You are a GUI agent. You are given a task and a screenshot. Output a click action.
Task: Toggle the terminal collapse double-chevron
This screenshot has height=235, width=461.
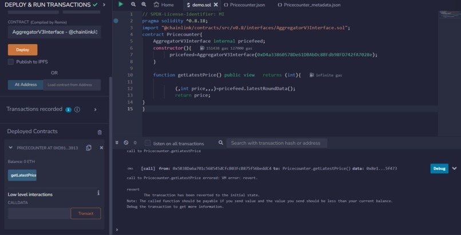(x=117, y=142)
